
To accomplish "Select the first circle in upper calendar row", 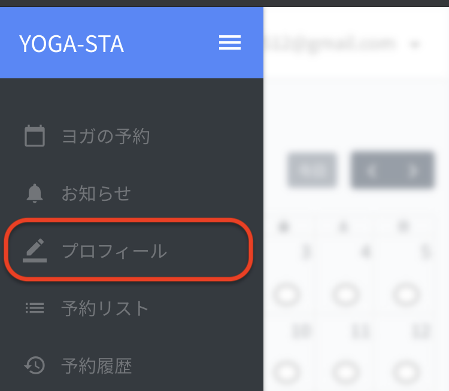I will pos(287,294).
